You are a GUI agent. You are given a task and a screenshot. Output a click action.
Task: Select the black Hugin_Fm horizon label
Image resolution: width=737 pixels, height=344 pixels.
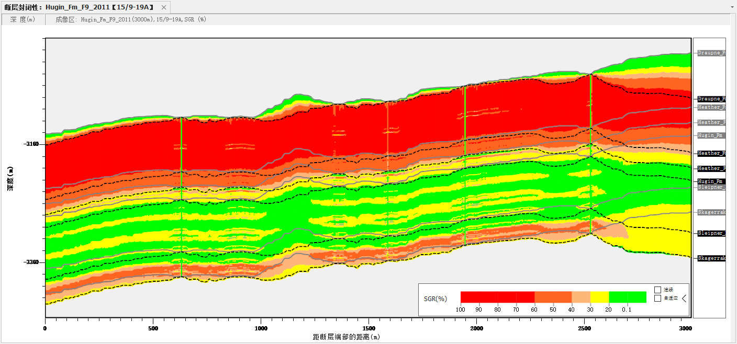coord(711,181)
